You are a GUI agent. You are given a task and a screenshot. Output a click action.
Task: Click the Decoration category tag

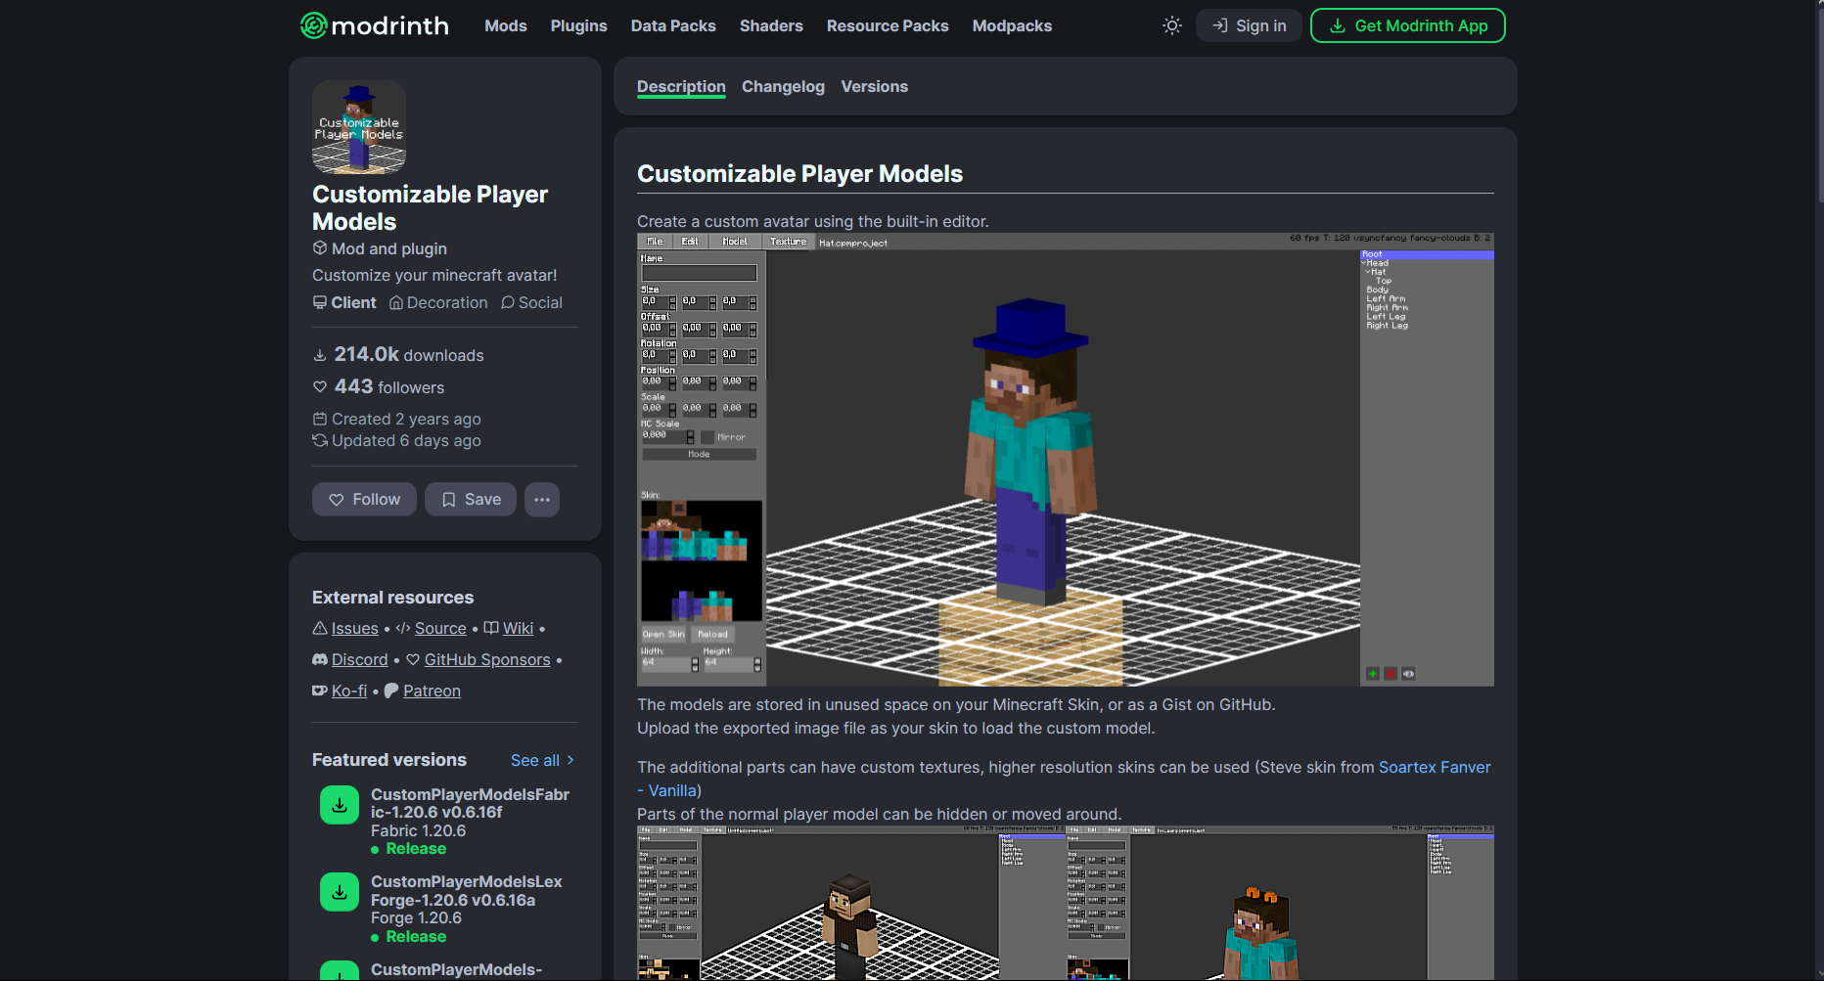[438, 302]
